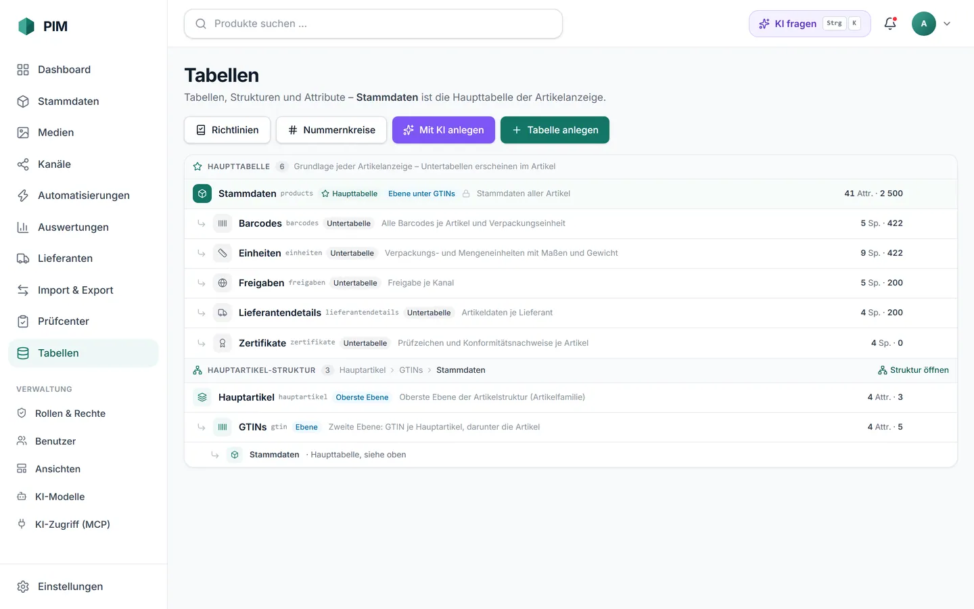Click Mit KI anlegen button
The height and width of the screenshot is (609, 974).
tap(444, 130)
